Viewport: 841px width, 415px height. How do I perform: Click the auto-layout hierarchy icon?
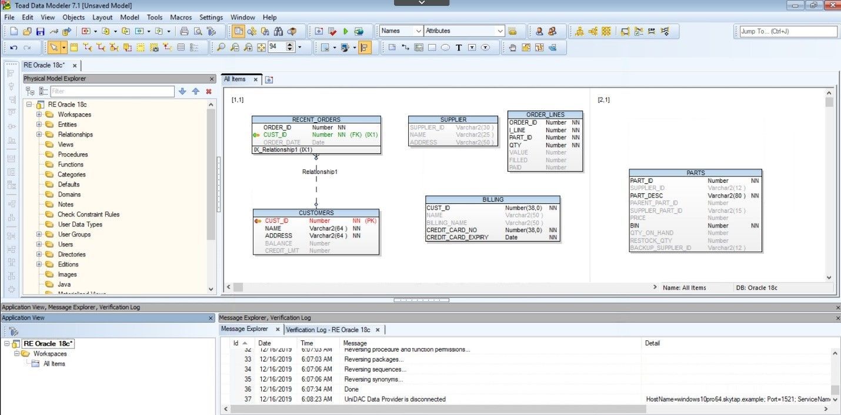(x=579, y=31)
